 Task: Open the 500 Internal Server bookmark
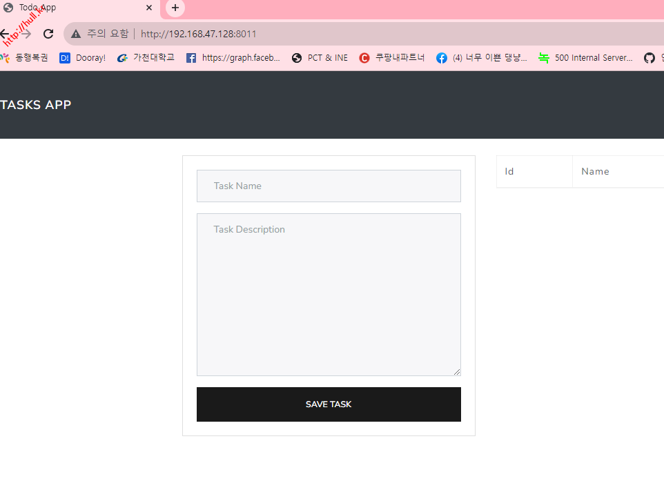point(585,58)
